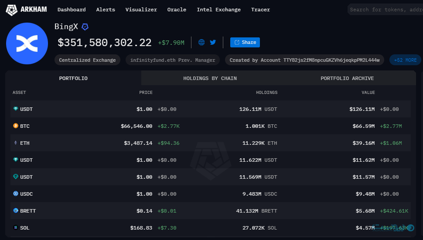Image resolution: width=423 pixels, height=240 pixels.
Task: Click the 11.229K ETH holdings
Action: point(259,143)
